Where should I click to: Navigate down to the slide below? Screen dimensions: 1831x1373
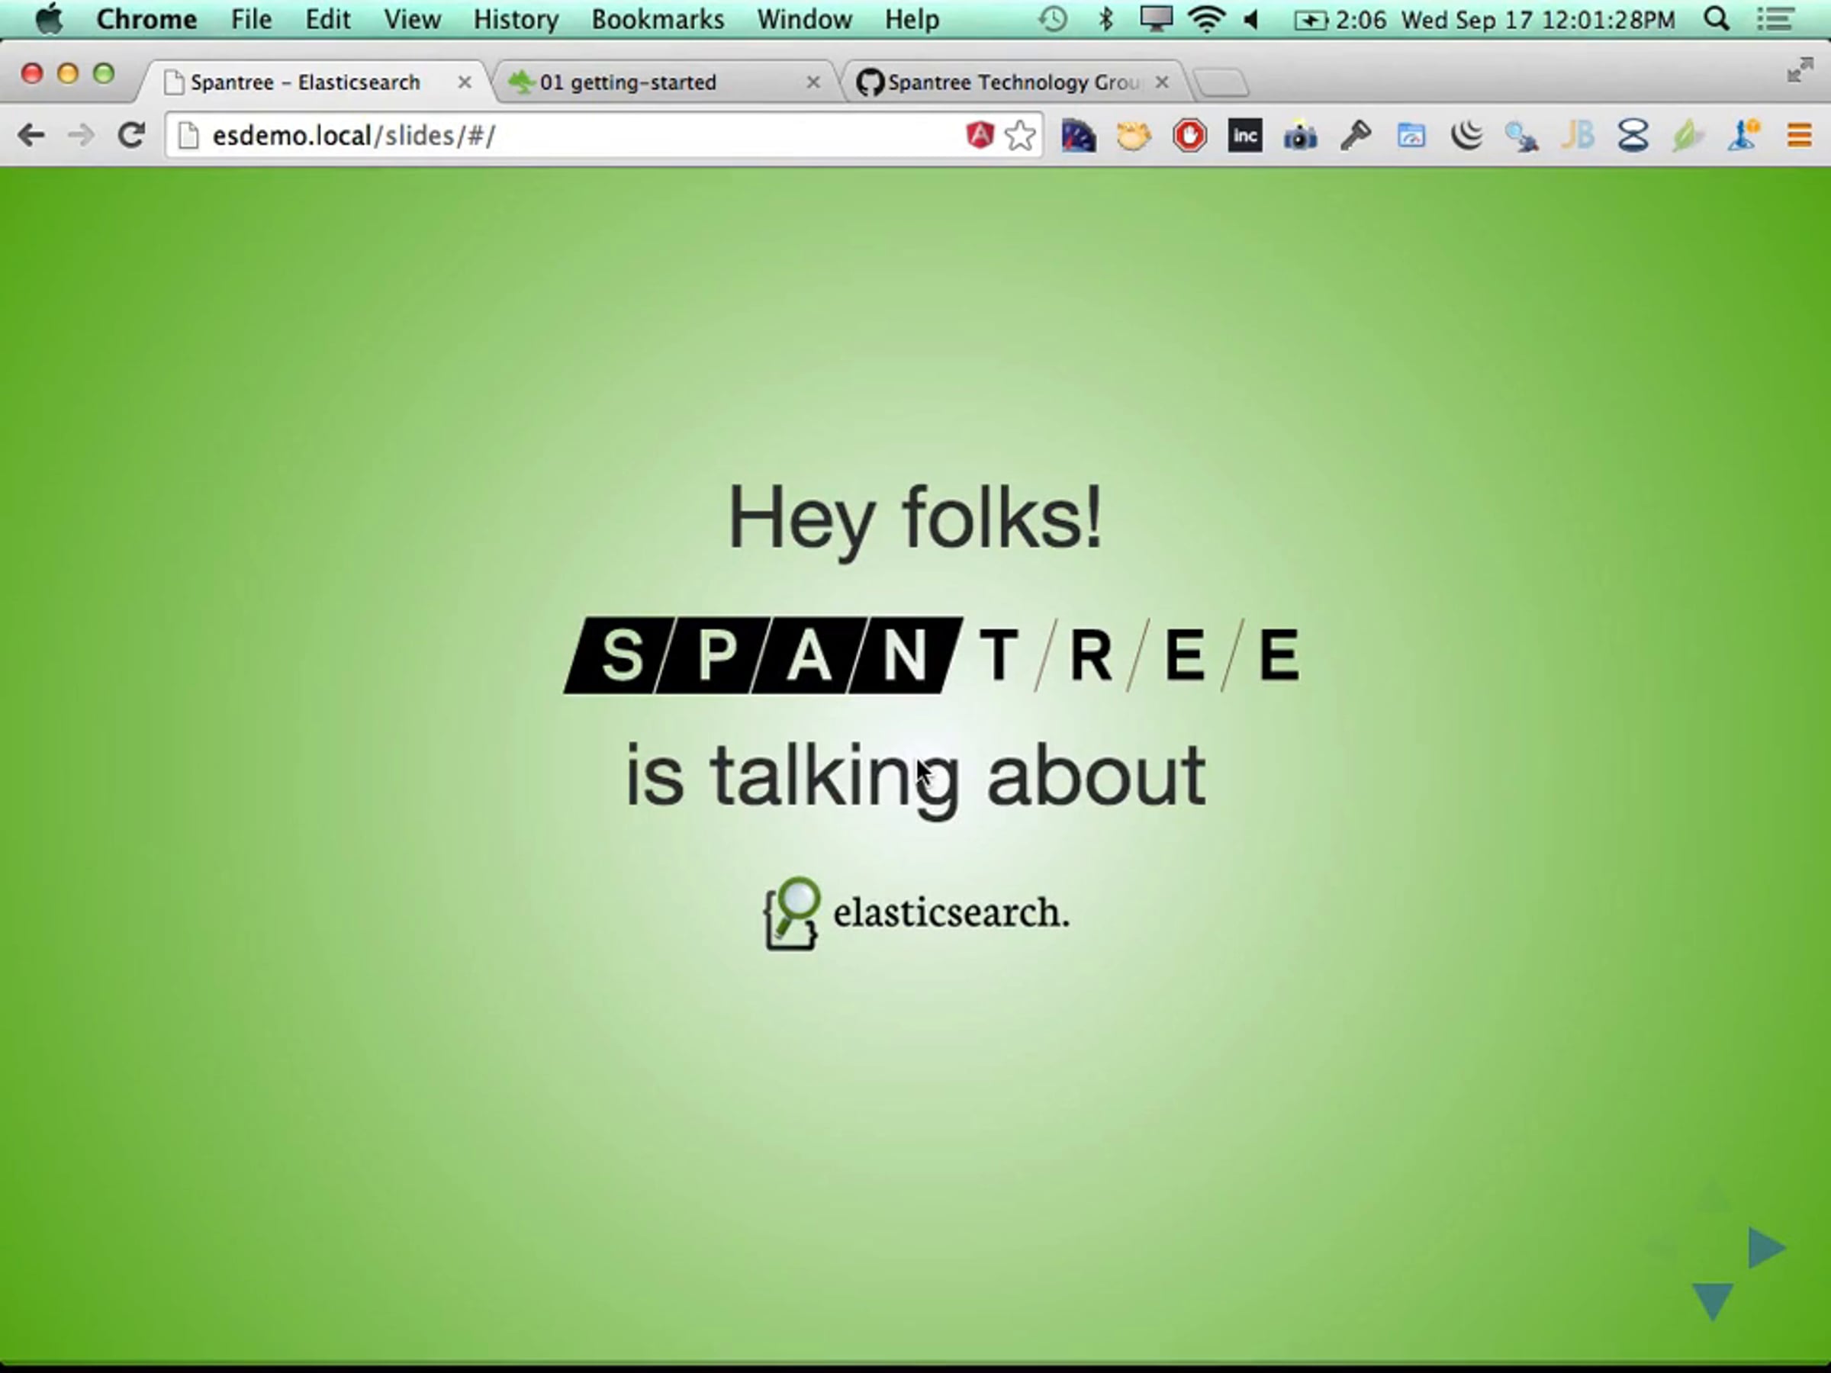point(1713,1302)
